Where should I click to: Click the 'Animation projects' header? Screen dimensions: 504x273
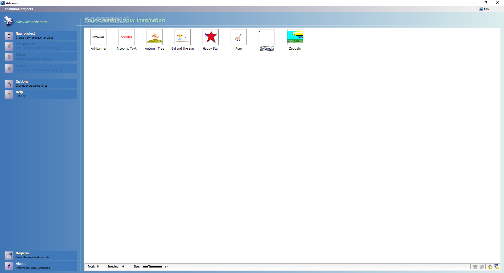(19, 9)
